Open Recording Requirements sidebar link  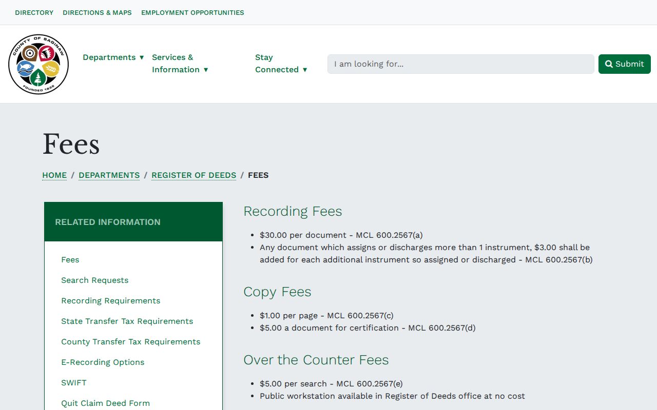tap(111, 301)
